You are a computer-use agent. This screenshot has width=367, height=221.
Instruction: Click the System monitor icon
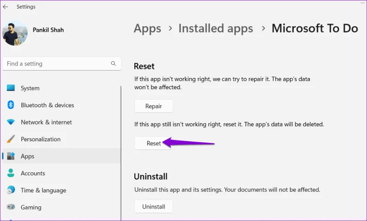pos(11,88)
